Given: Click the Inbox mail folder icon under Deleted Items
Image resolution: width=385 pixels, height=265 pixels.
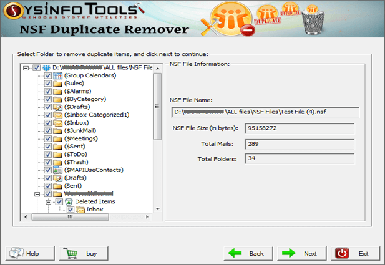Looking at the screenshot, I should click(x=80, y=210).
